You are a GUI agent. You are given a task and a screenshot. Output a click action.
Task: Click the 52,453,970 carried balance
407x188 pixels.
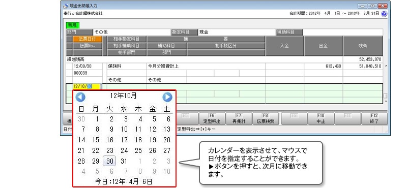tap(370, 59)
